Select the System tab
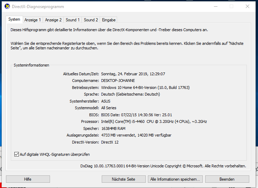The height and width of the screenshot is (188, 258). point(14,20)
